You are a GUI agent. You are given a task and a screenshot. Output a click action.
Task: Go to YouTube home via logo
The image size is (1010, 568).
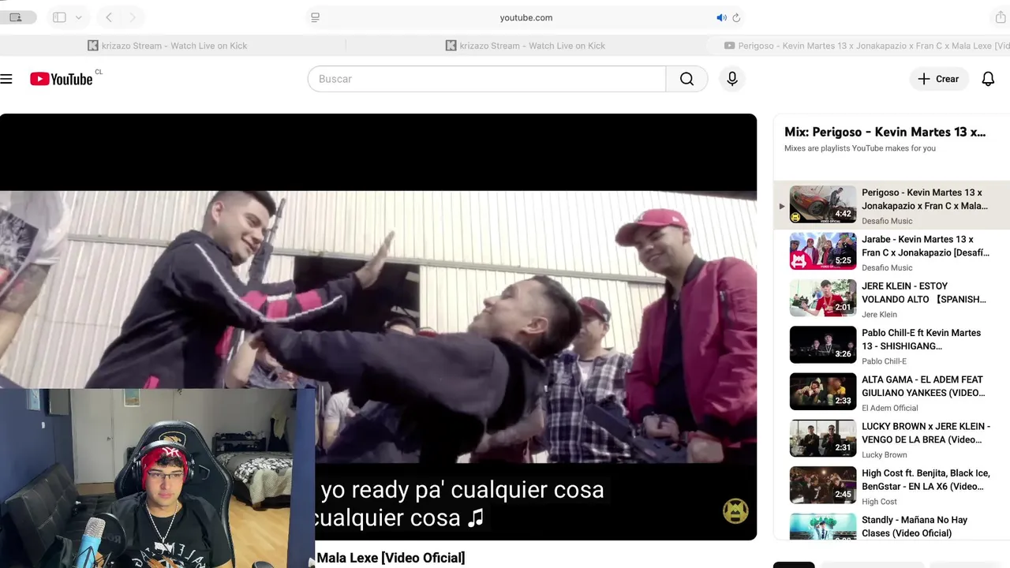tap(62, 79)
